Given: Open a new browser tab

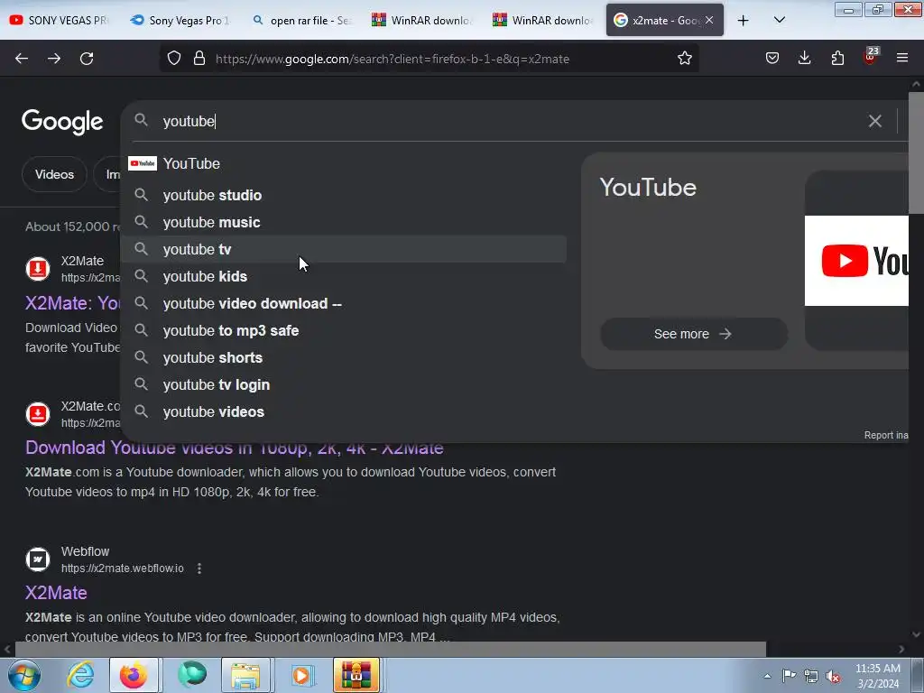Looking at the screenshot, I should [744, 21].
